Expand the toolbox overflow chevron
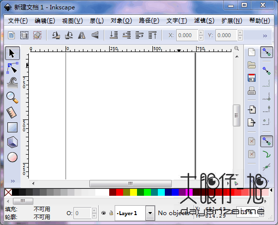The image size is (278, 225). [12, 181]
